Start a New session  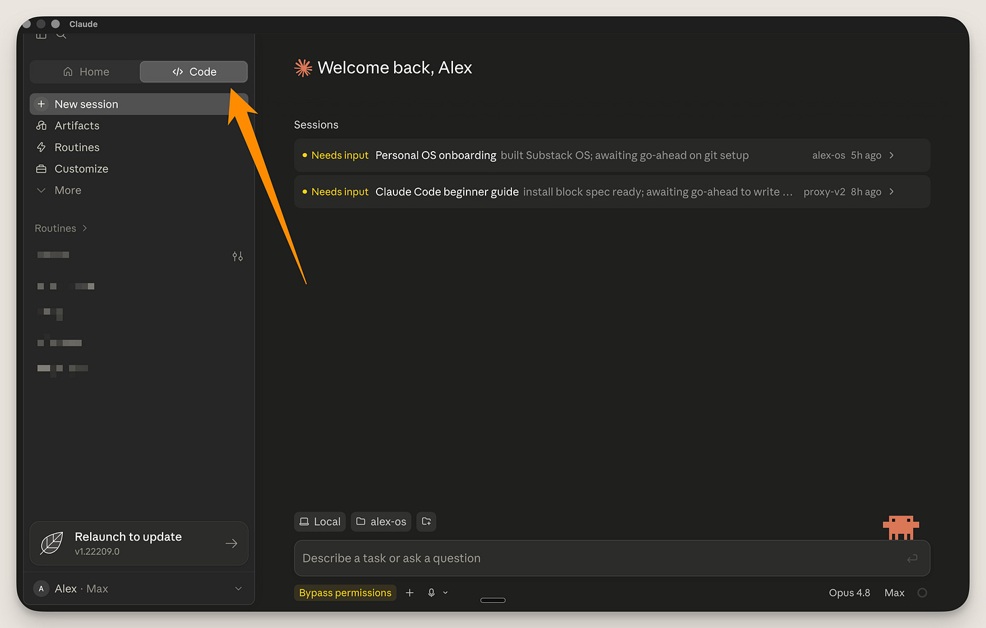[138, 104]
